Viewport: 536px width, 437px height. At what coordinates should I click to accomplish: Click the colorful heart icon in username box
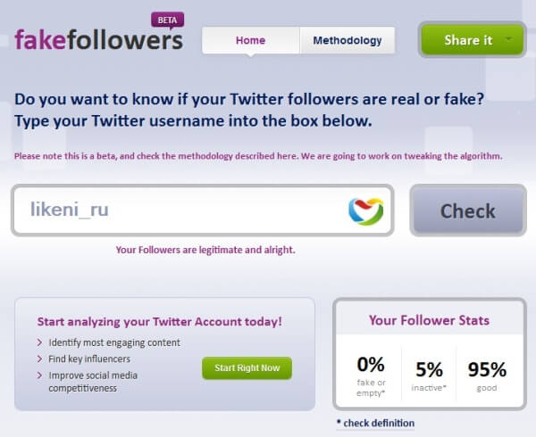(365, 211)
